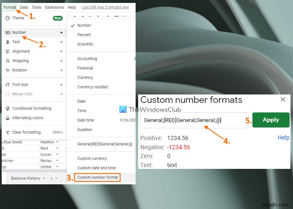Choose Financial number format

(x=101, y=68)
